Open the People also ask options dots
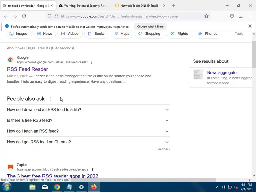The height and width of the screenshot is (192, 256). 50,99
